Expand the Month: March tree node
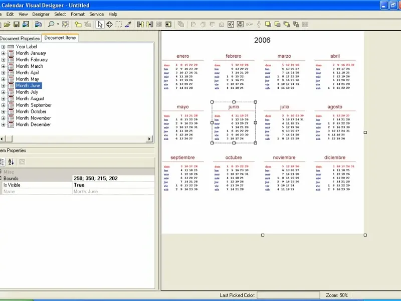The height and width of the screenshot is (301, 401). tap(3, 66)
